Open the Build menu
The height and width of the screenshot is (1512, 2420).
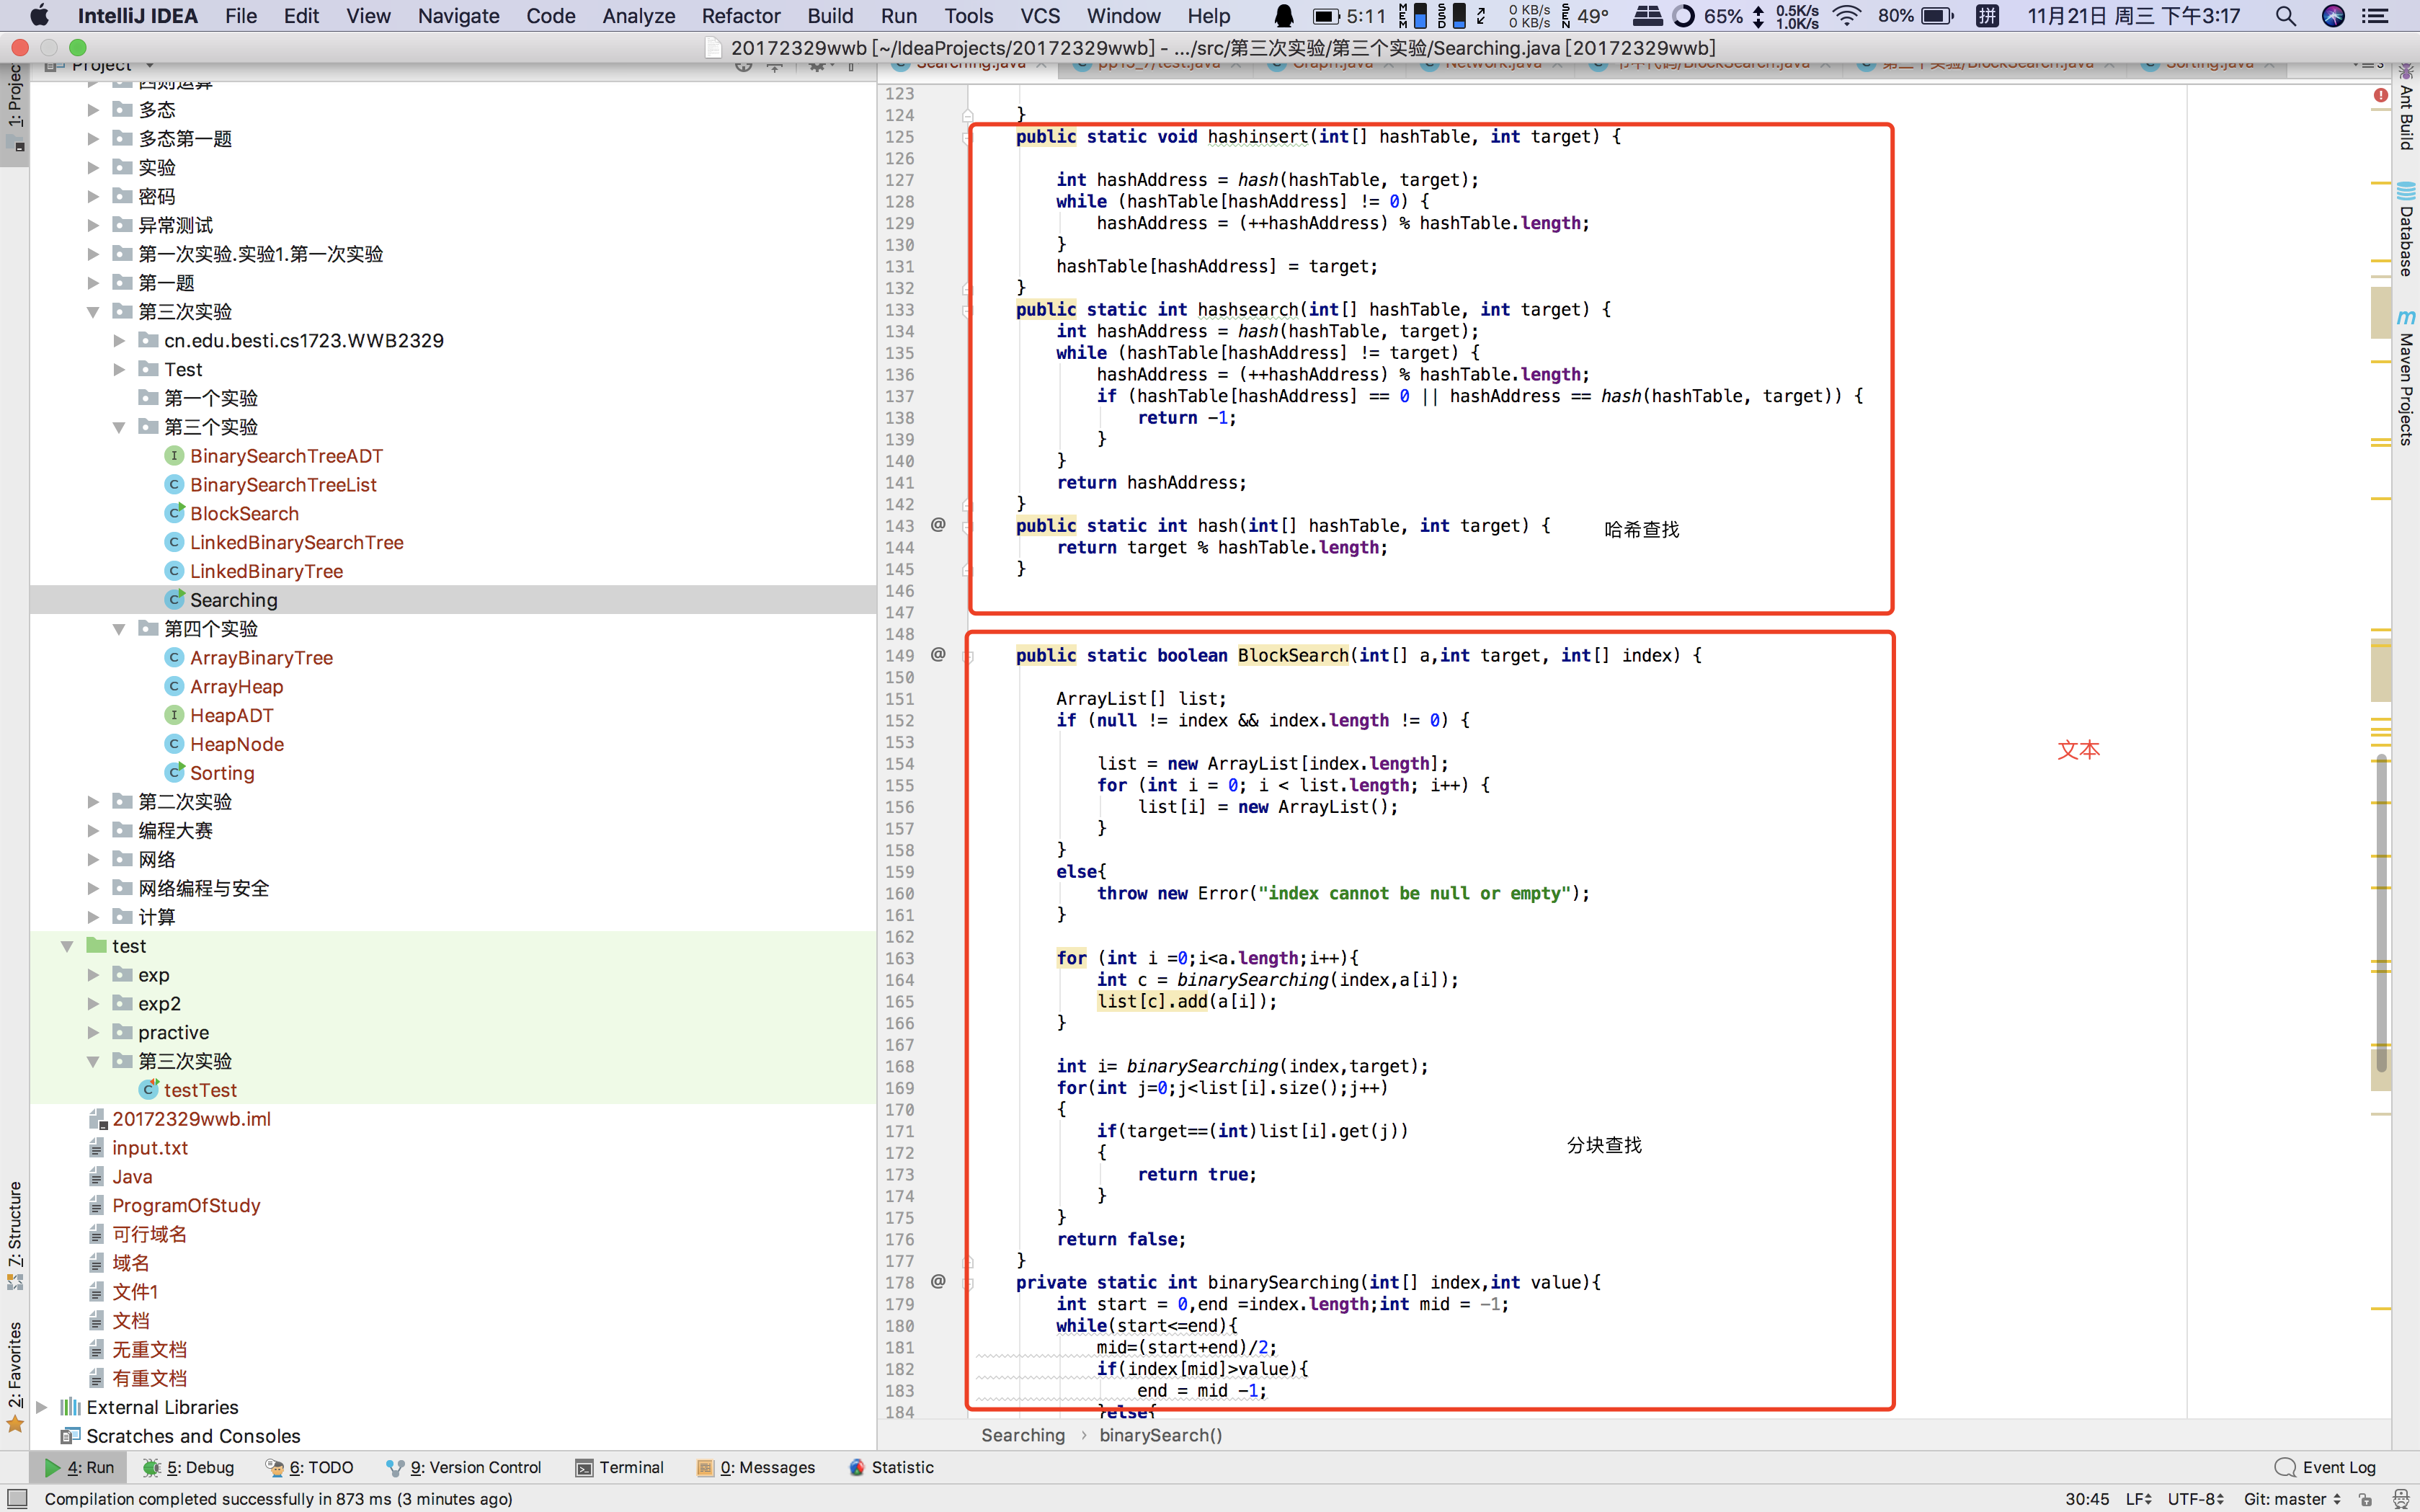tap(830, 16)
